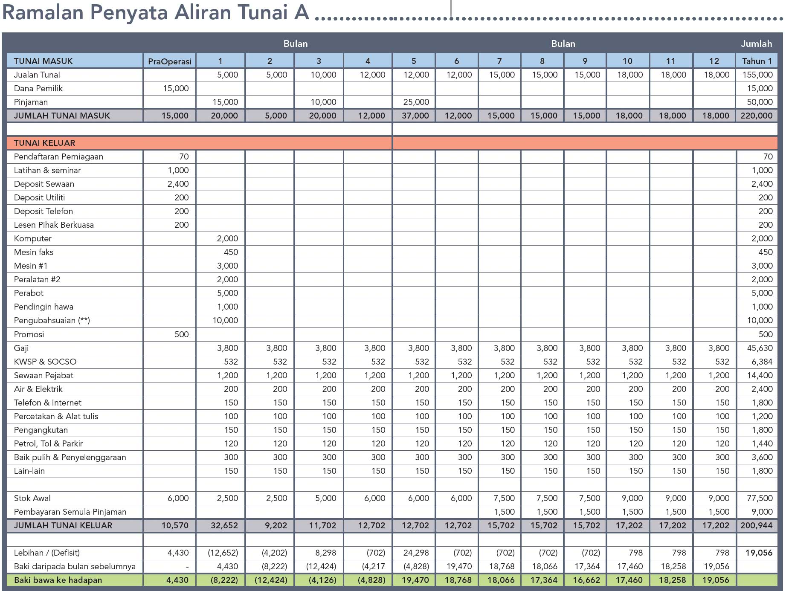
Task: Click the Gaji yearly total 45,630
Action: [760, 348]
